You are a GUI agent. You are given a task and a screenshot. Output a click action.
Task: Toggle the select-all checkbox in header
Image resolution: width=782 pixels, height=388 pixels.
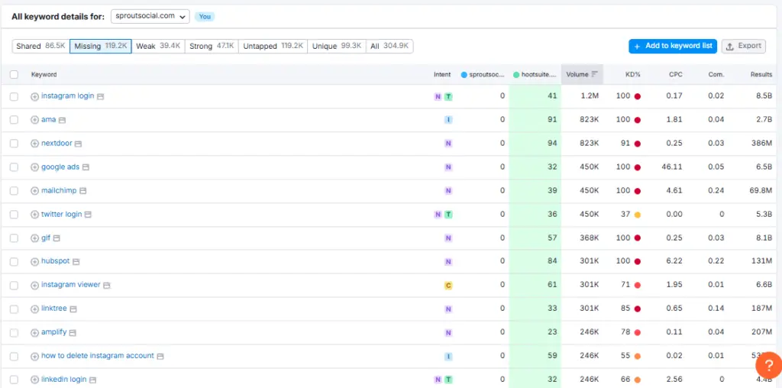(14, 75)
